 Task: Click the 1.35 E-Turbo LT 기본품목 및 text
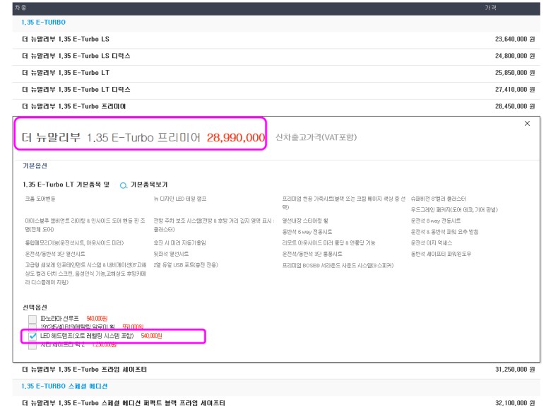[x=66, y=184]
